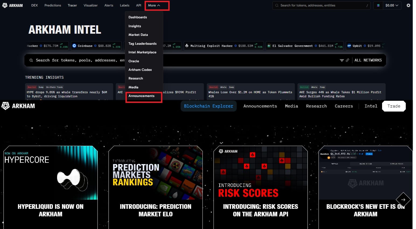The width and height of the screenshot is (416, 229).
Task: Select Intel Marketplace in the More menu
Action: (x=142, y=52)
